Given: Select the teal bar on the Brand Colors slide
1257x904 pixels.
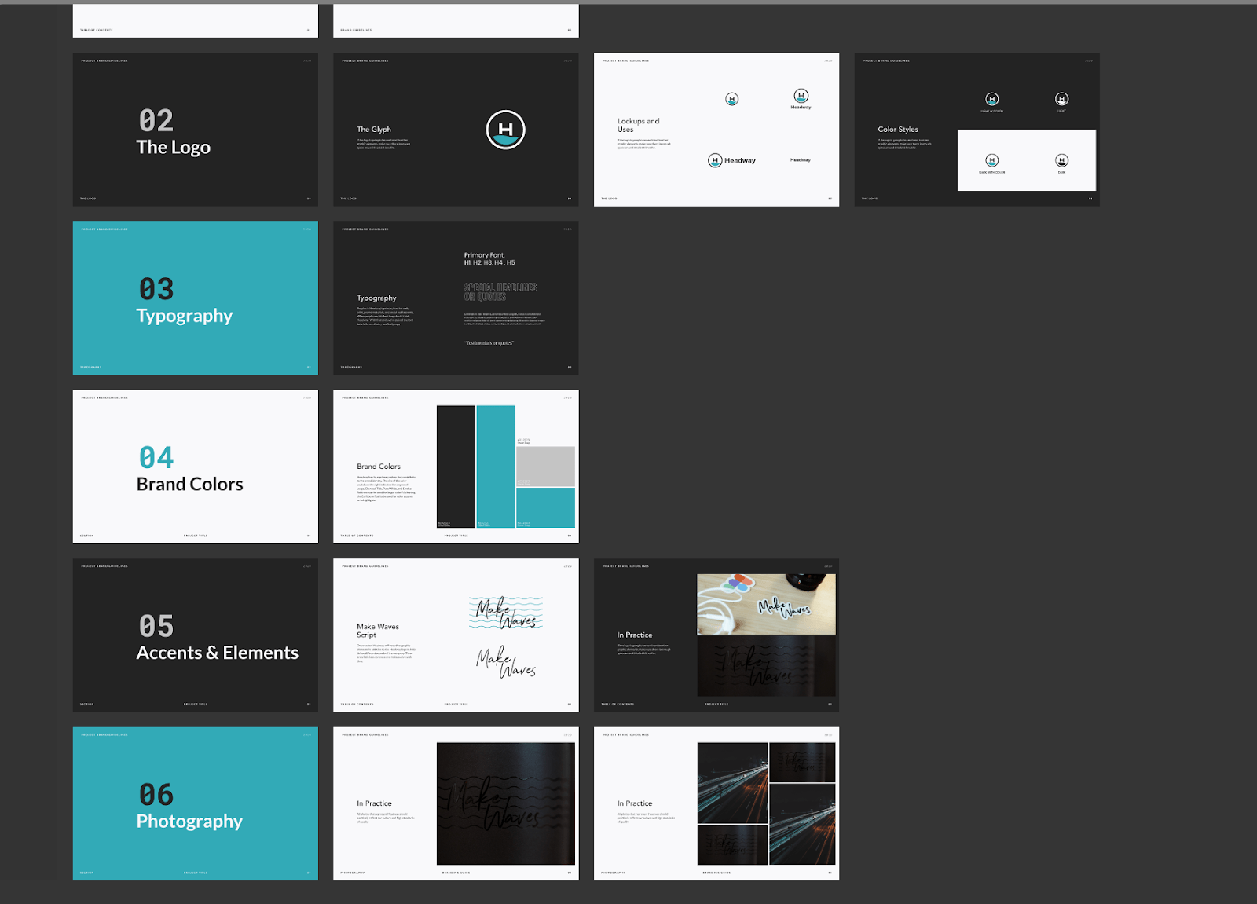Looking at the screenshot, I should coord(495,456).
